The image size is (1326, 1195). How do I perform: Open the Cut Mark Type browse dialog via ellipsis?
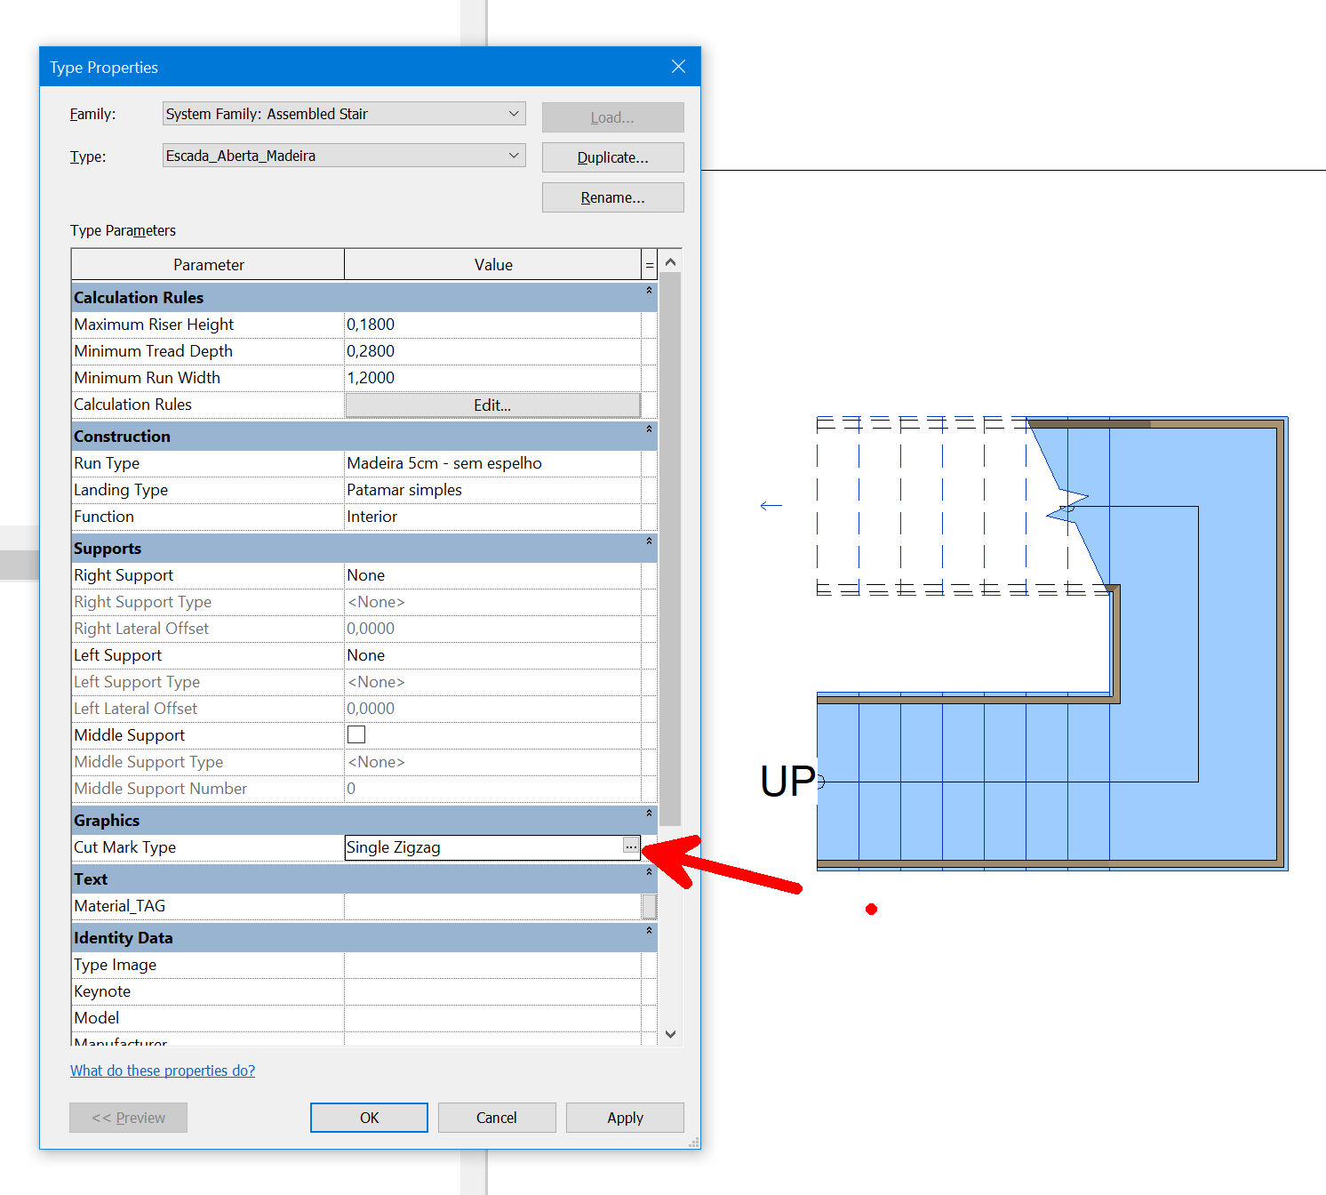631,846
